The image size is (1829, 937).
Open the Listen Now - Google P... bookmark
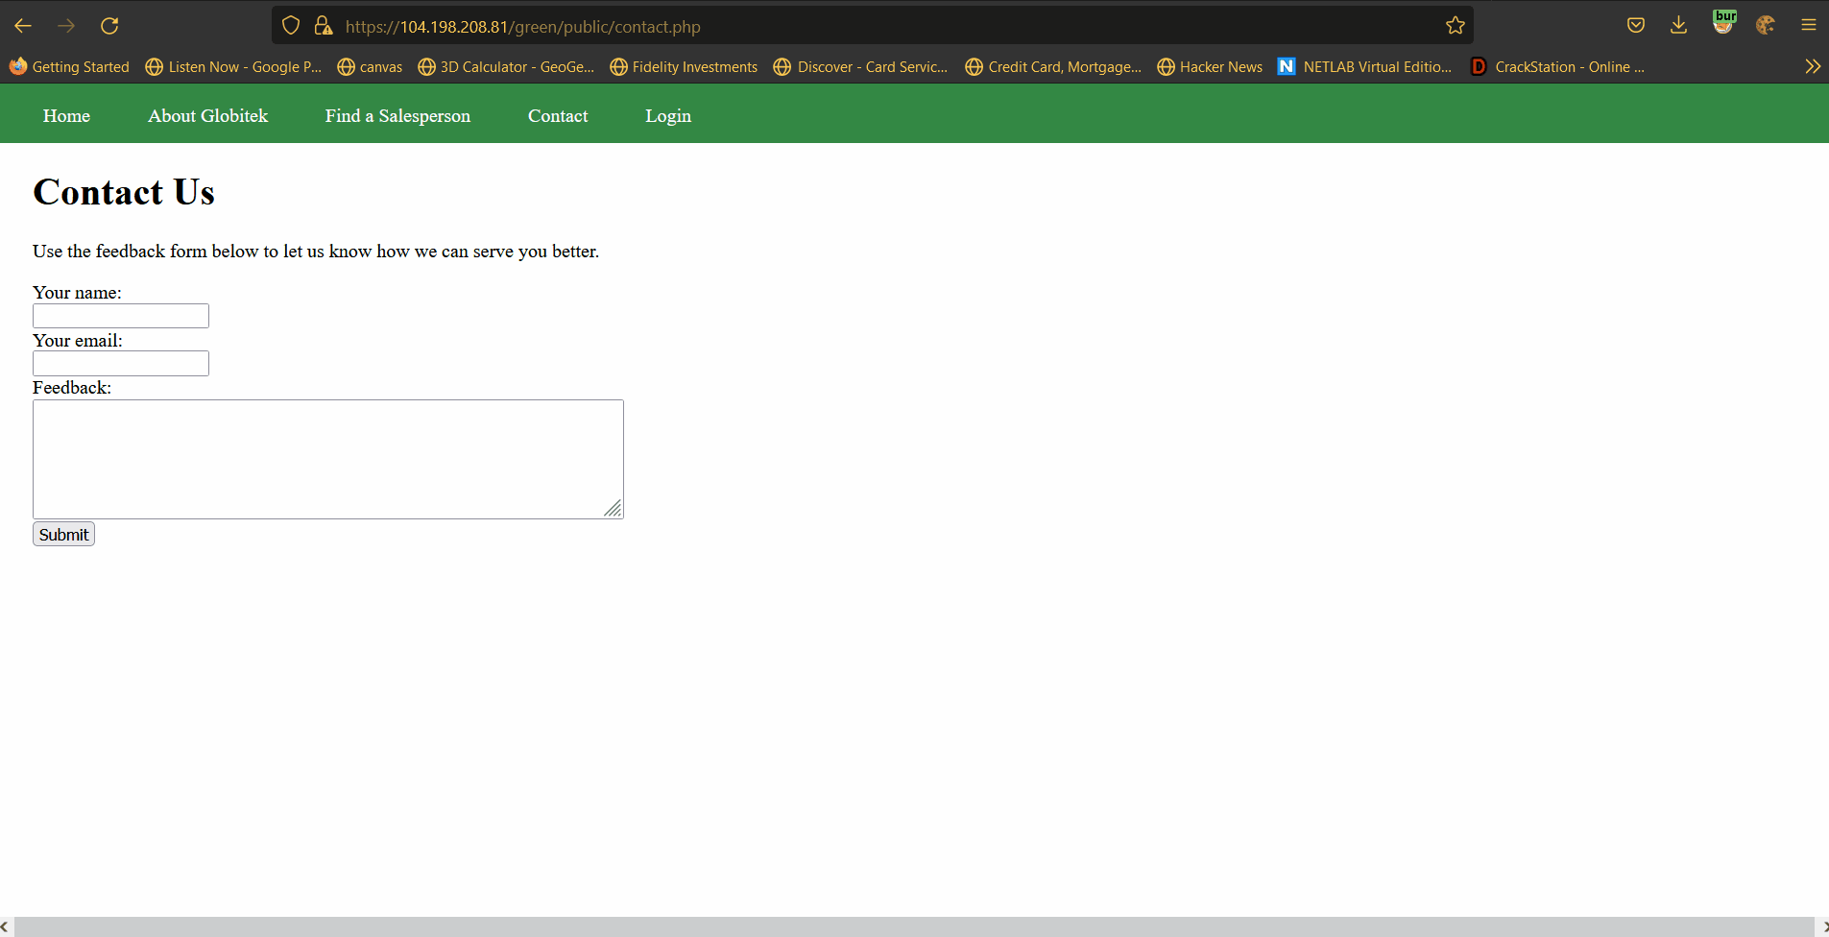tap(233, 66)
